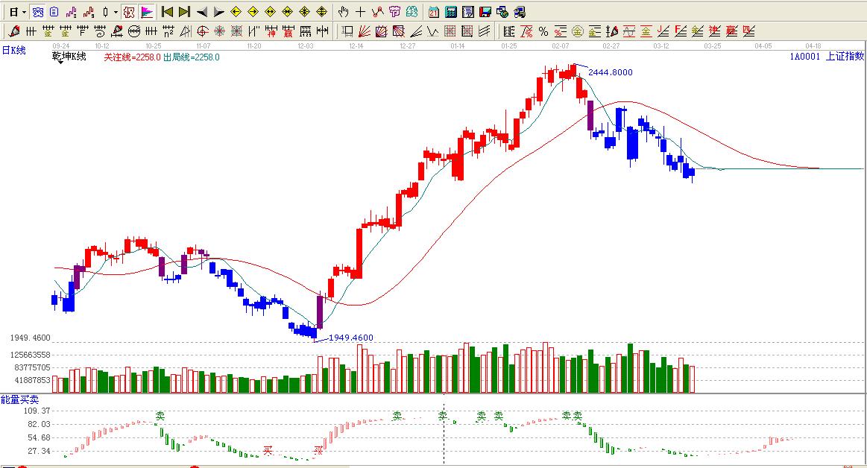Click the 日K线 chart label
The height and width of the screenshot is (468, 867).
click(13, 50)
